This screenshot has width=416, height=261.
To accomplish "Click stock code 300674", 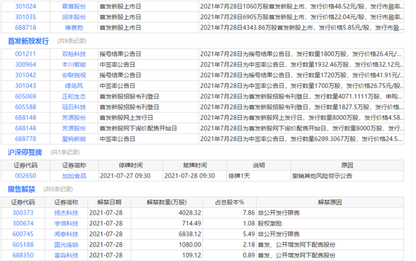I will (x=23, y=223).
